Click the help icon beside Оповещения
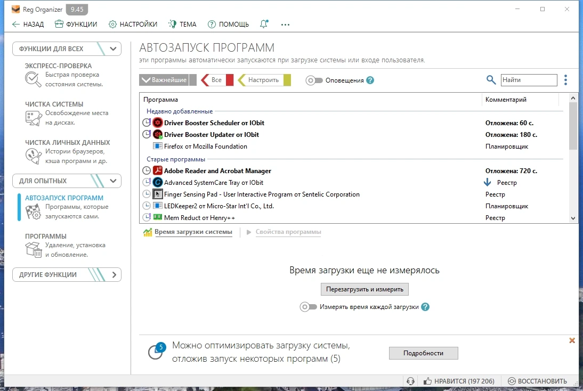583x391 pixels. (x=370, y=80)
